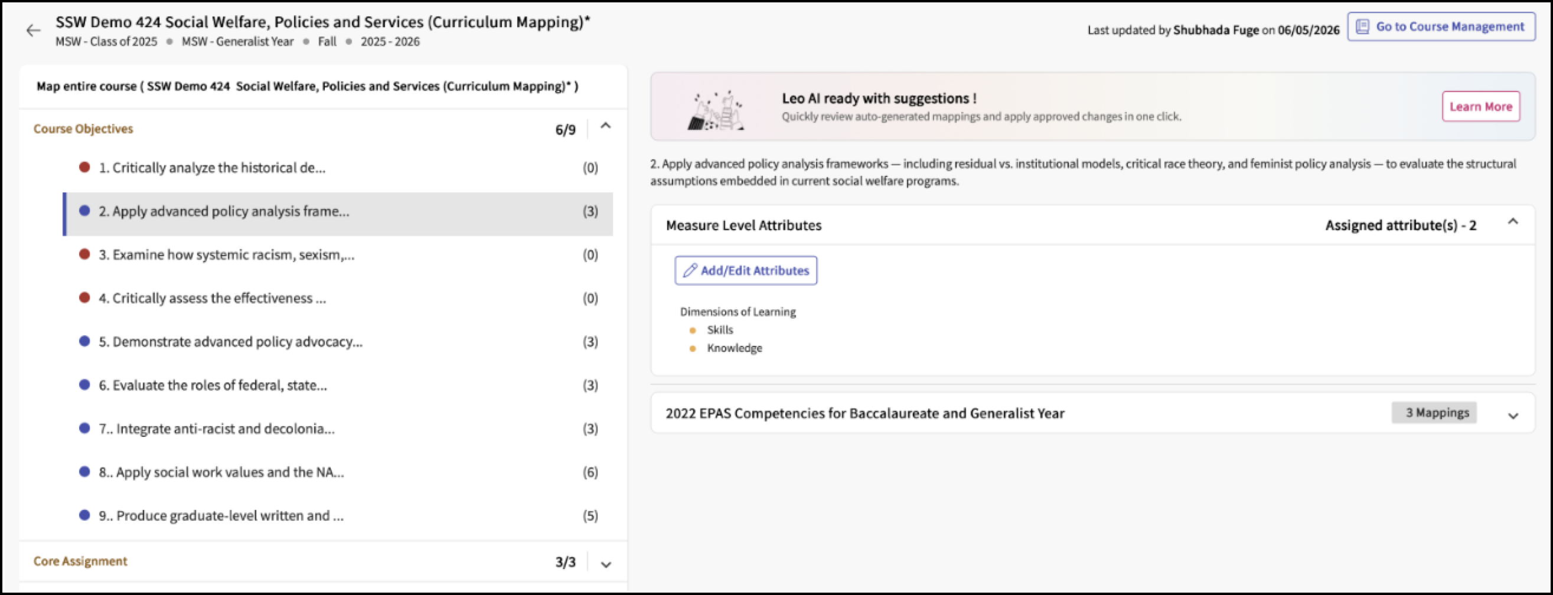Click the 3/3 Core Assignment count

click(565, 562)
